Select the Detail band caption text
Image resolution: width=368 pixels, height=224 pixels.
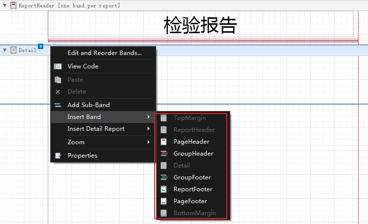click(27, 50)
